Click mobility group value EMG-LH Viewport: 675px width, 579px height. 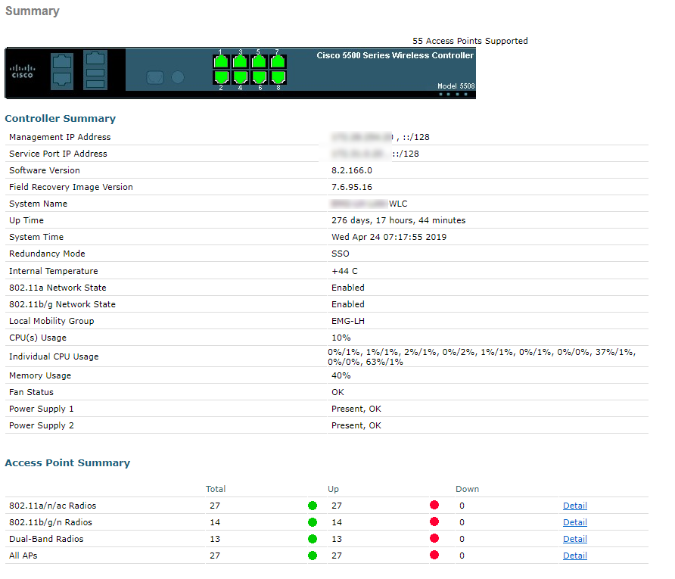(x=348, y=321)
